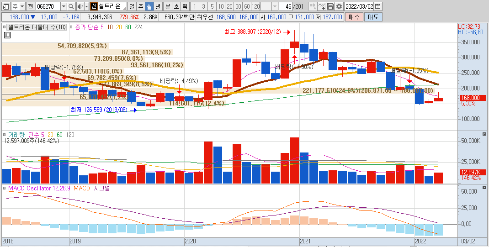The width and height of the screenshot is (489, 247).
Task: Select the 120 interval button
Action: point(256,6)
